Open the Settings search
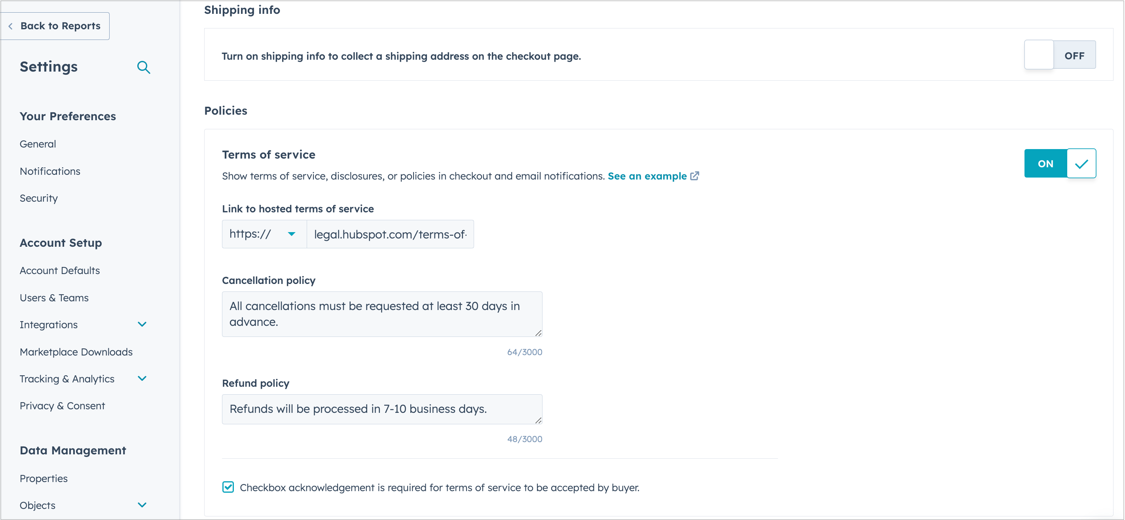 (144, 68)
